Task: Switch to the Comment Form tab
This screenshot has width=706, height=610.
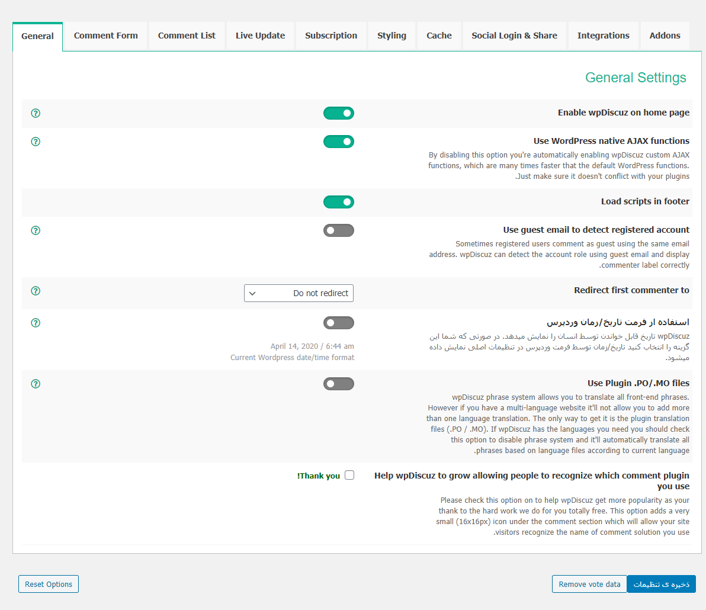Action: (x=106, y=36)
